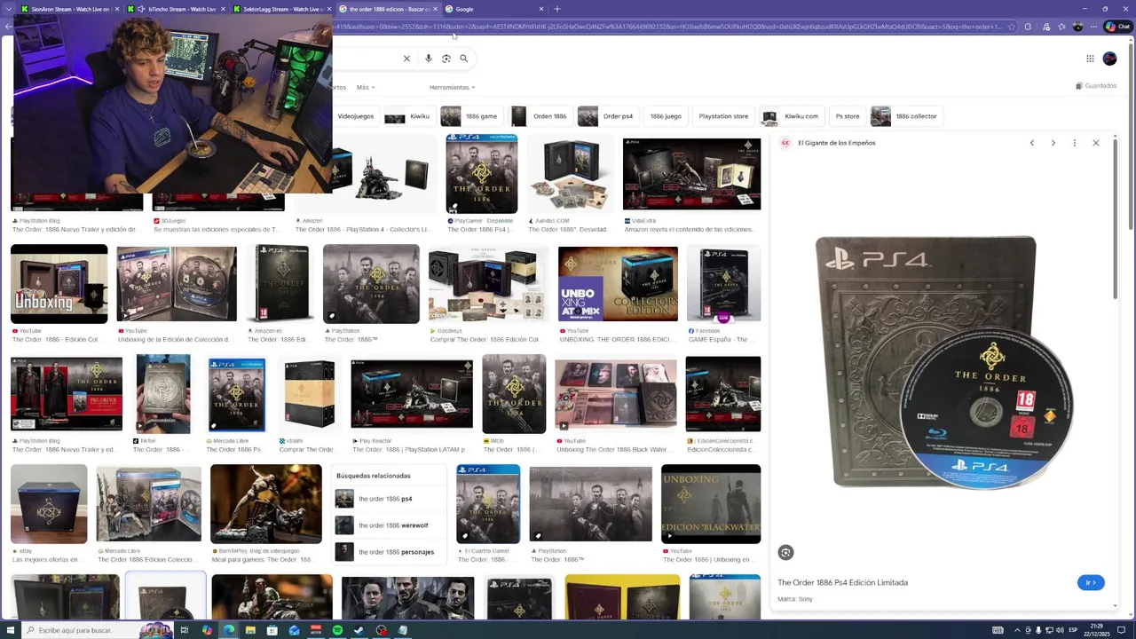Open The Order 1886 Ps4 Edición Limitada link
This screenshot has width=1136, height=639.
pos(842,582)
